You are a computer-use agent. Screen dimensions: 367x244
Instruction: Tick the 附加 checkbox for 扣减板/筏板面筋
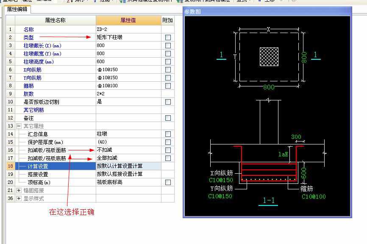168,150
